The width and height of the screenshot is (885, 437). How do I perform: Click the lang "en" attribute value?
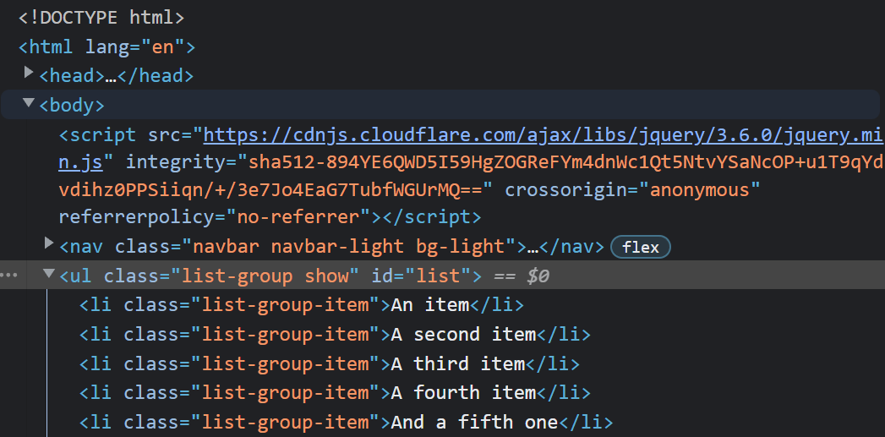coord(162,46)
